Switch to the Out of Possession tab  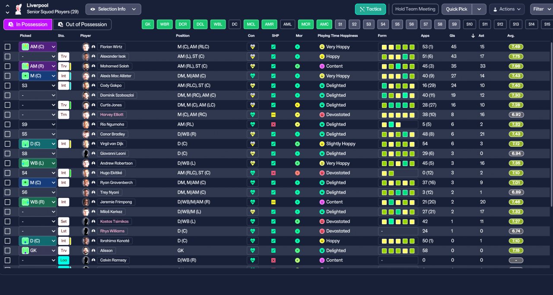tap(82, 25)
